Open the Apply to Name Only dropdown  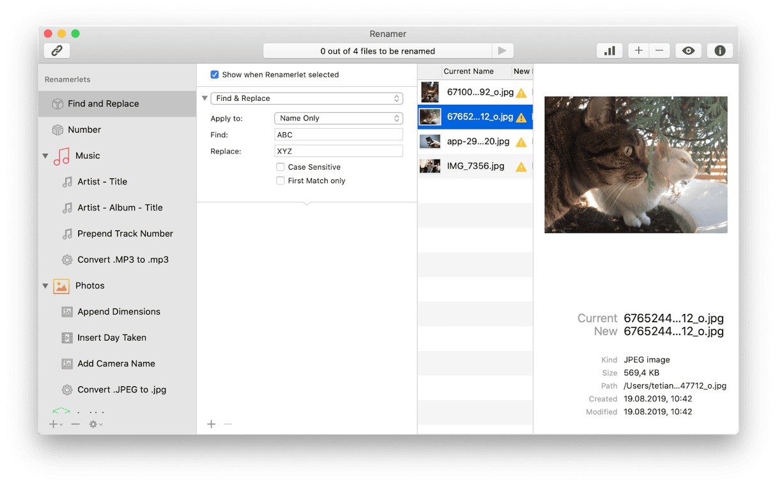pos(338,118)
